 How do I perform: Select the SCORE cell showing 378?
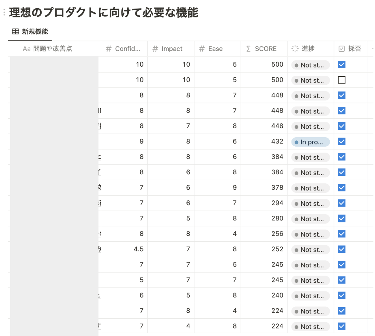point(264,187)
